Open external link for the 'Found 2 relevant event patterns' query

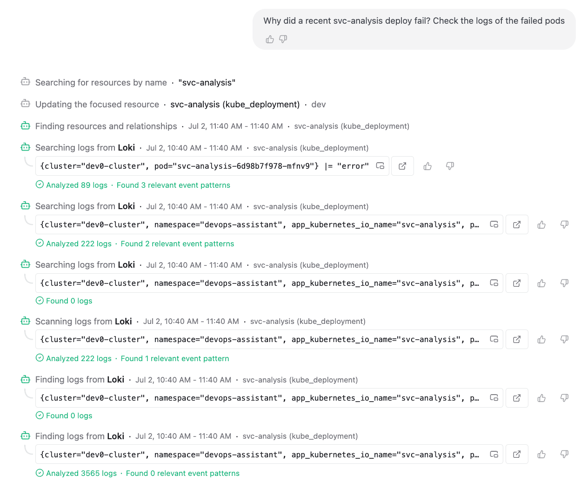click(517, 224)
